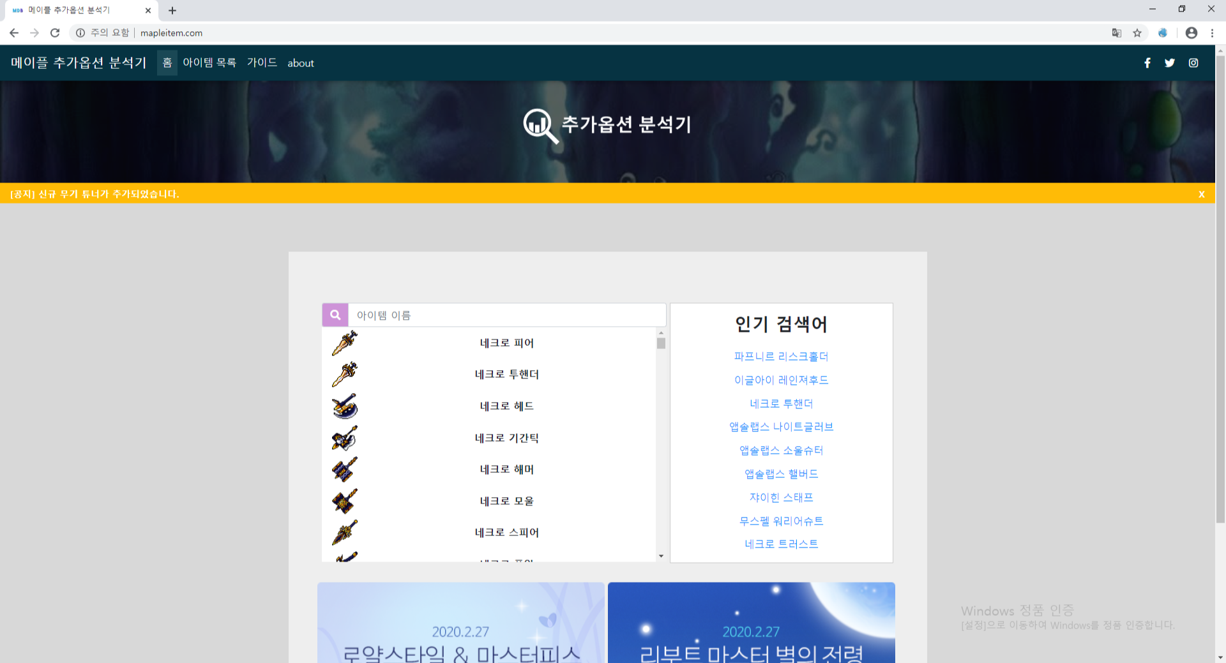Viewport: 1226px width, 663px height.
Task: Open popular search link 네크로 투핸더
Action: click(x=781, y=403)
